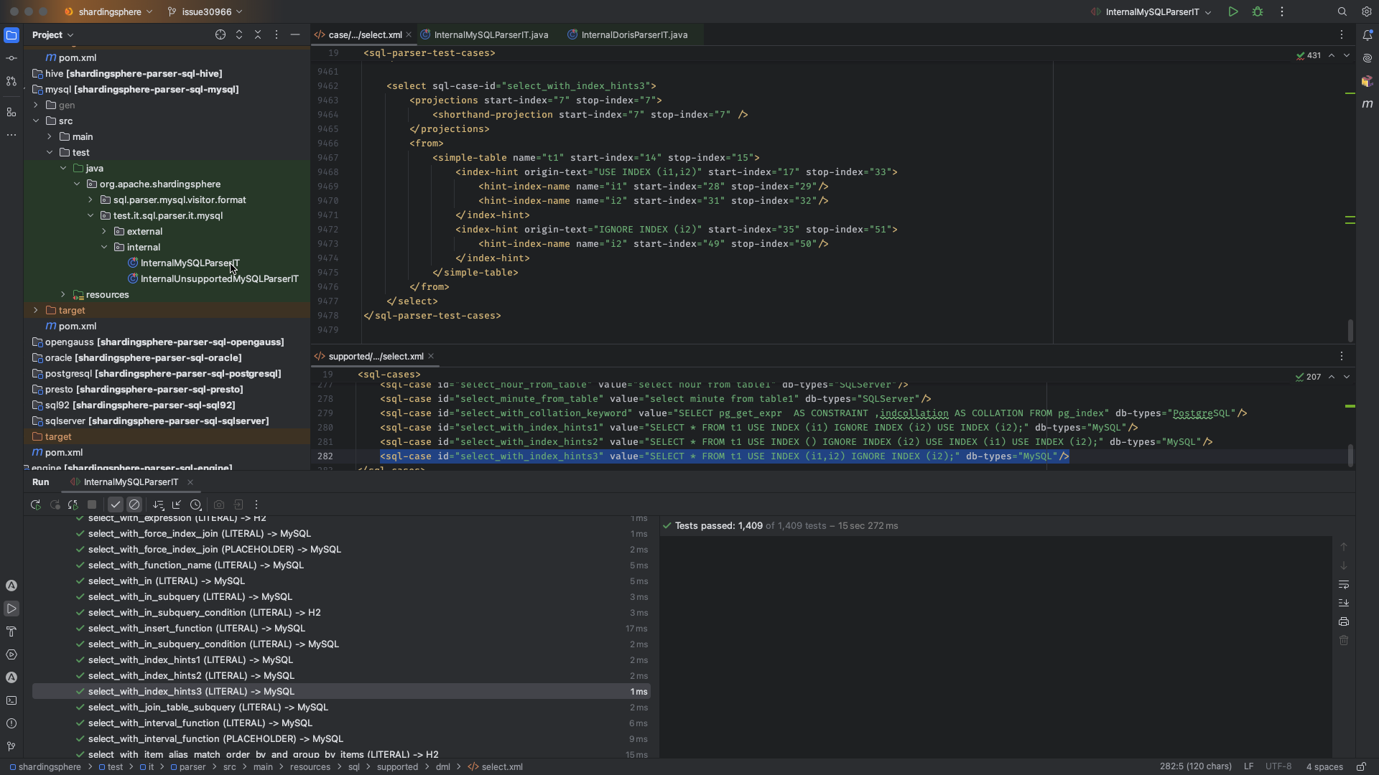Rerun the InternalMySQLParserIT tests
Image resolution: width=1379 pixels, height=775 pixels.
coord(35,505)
